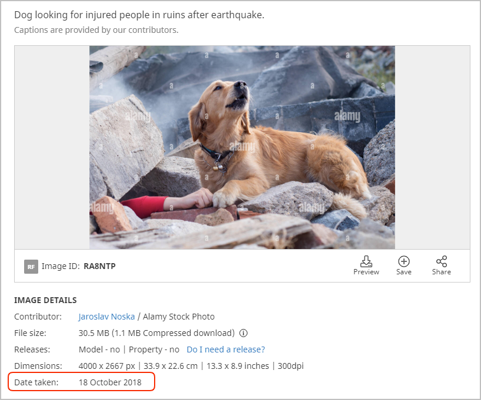Click 'Property - no' release text

(x=154, y=349)
